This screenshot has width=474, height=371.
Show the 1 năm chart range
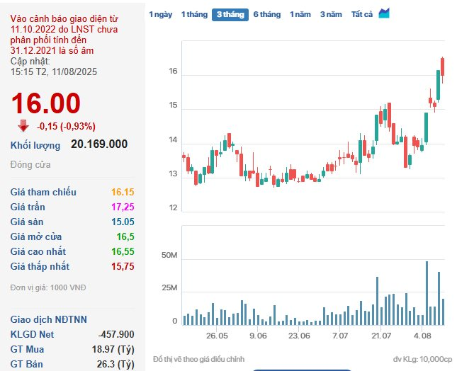pos(300,14)
